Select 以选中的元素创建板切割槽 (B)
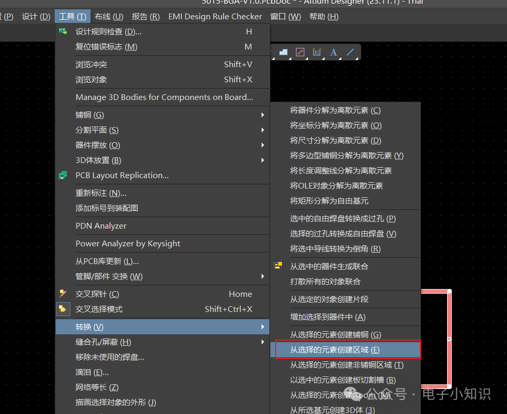 [345, 380]
